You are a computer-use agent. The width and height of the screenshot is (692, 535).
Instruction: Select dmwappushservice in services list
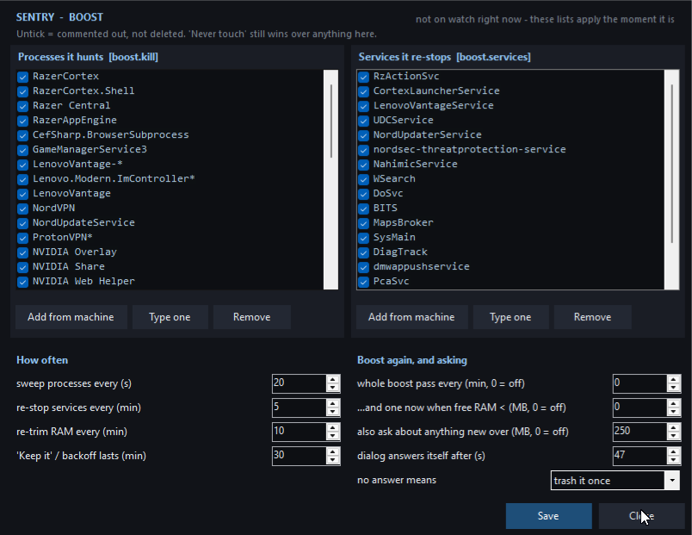click(510, 267)
